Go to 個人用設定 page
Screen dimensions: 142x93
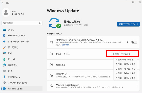22,48
